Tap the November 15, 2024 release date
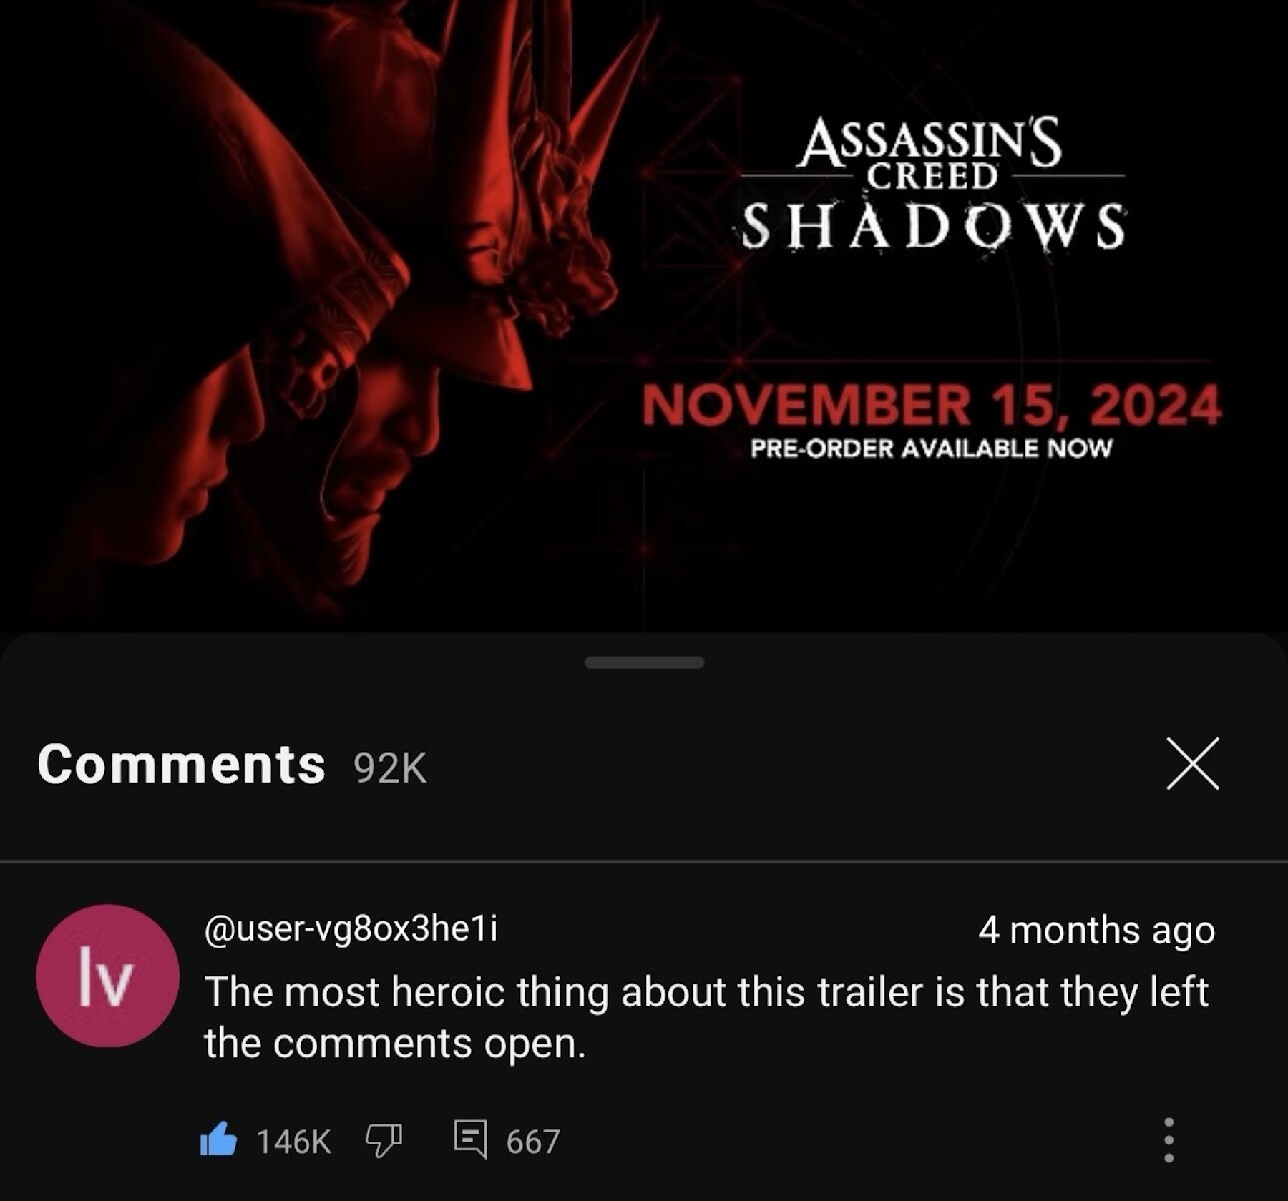Screen dimensions: 1288x1201 coord(932,405)
